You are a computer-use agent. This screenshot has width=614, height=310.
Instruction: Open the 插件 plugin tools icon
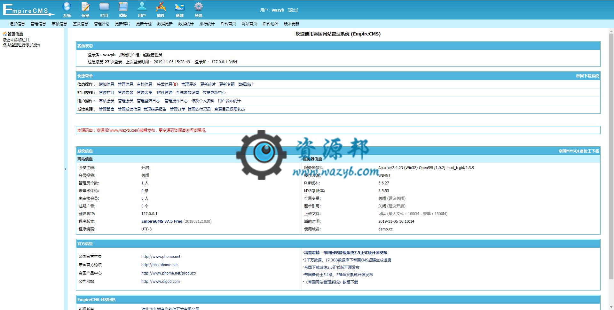click(161, 10)
